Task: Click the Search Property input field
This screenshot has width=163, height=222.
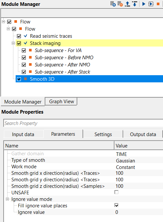Action: coord(83,123)
